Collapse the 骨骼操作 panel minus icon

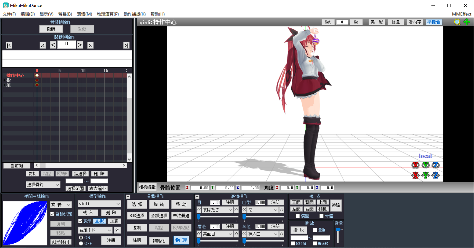tap(128, 197)
